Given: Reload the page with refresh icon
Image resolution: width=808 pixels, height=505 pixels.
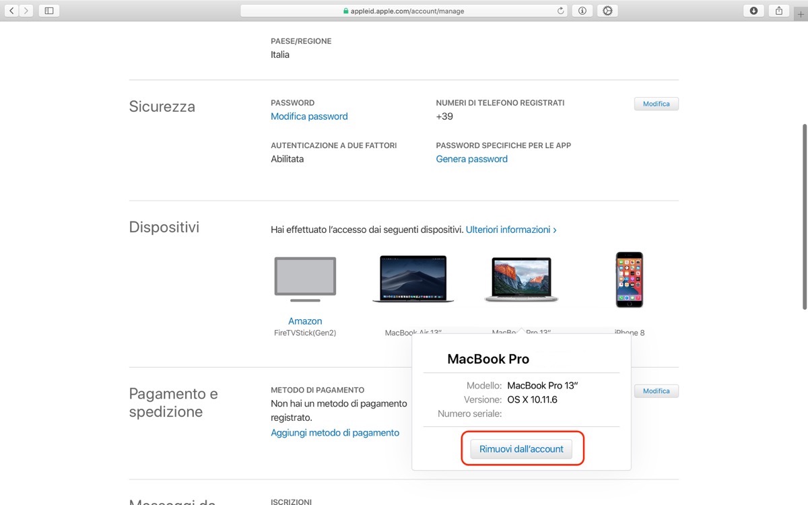Looking at the screenshot, I should coord(561,11).
